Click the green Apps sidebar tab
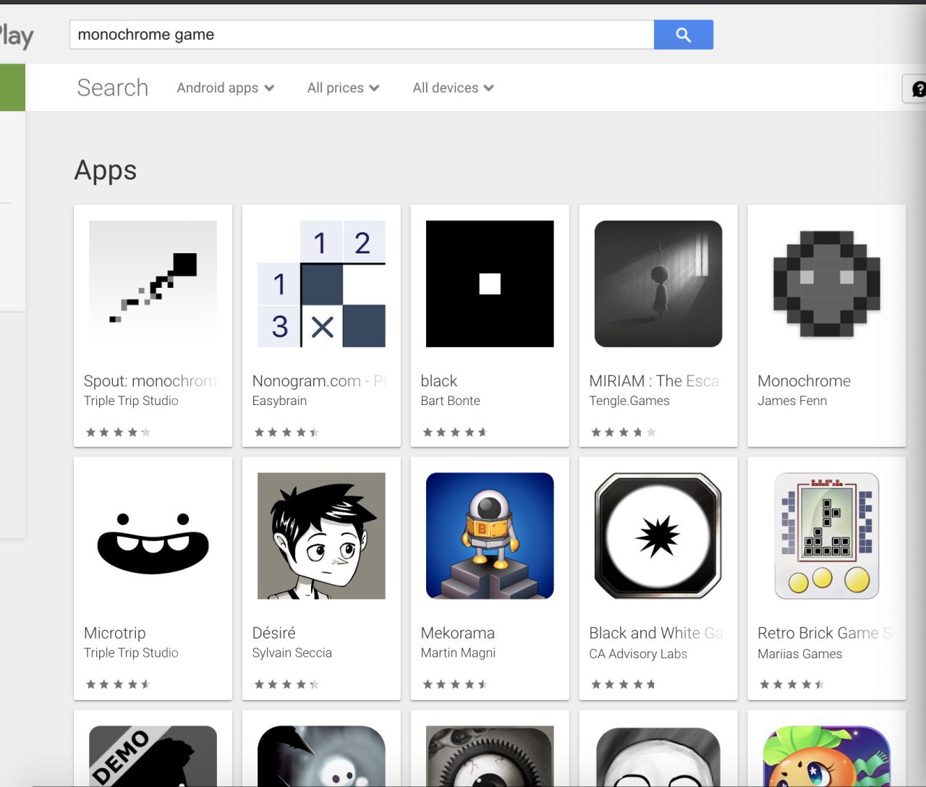The width and height of the screenshot is (926, 787). point(12,88)
